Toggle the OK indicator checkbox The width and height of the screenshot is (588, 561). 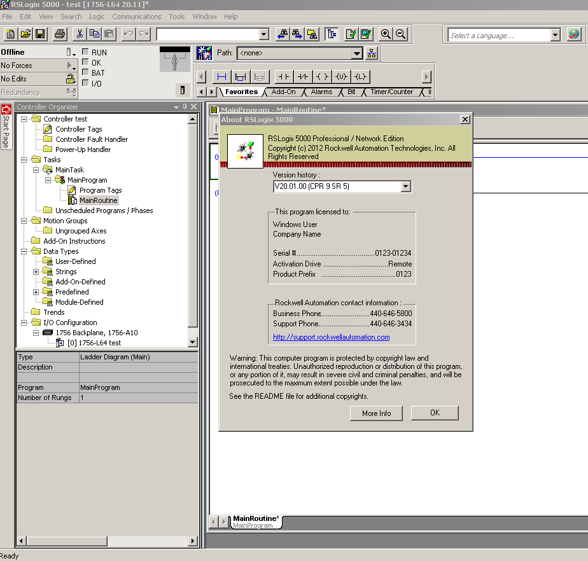[85, 62]
